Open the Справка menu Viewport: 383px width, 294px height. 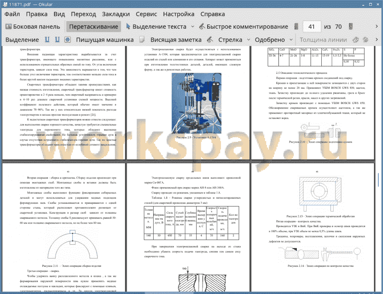(213, 14)
